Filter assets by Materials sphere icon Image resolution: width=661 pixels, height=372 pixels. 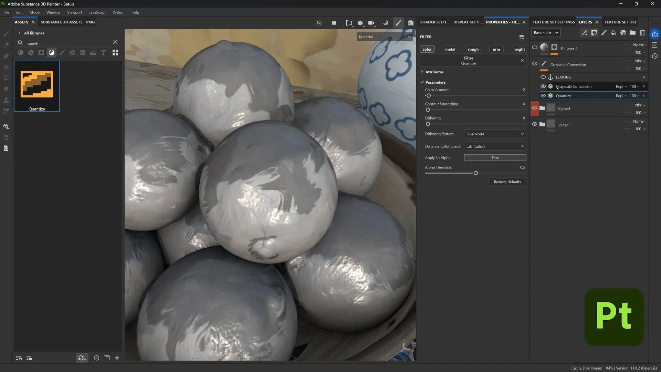tap(21, 53)
